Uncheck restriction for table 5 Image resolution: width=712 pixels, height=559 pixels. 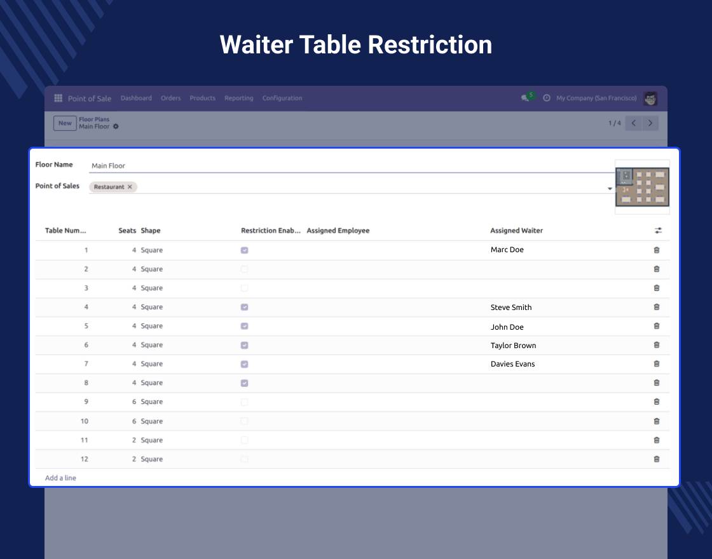(244, 327)
